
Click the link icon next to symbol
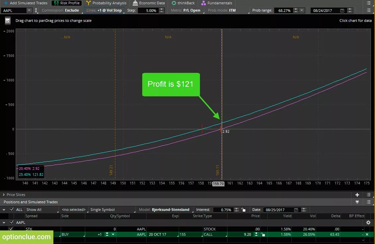(x=36, y=10)
